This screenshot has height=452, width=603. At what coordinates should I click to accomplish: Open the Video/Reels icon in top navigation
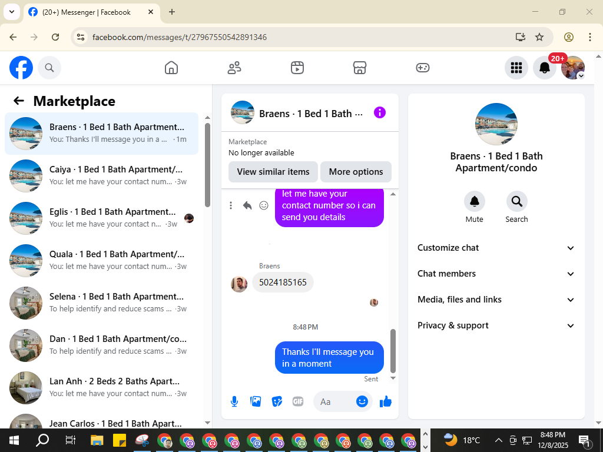297,68
